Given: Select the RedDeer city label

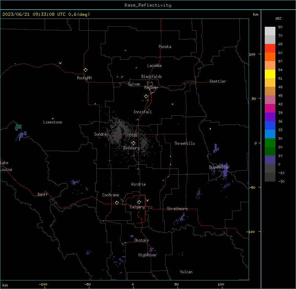Looking at the screenshot, I should point(151,88).
